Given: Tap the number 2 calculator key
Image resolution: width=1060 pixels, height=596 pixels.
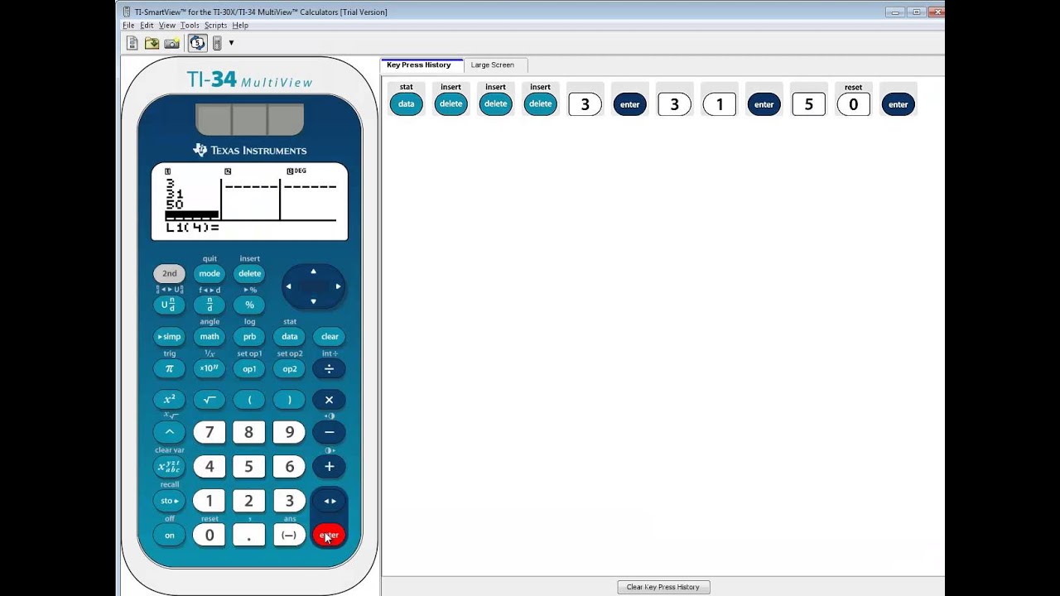Looking at the screenshot, I should pos(249,501).
